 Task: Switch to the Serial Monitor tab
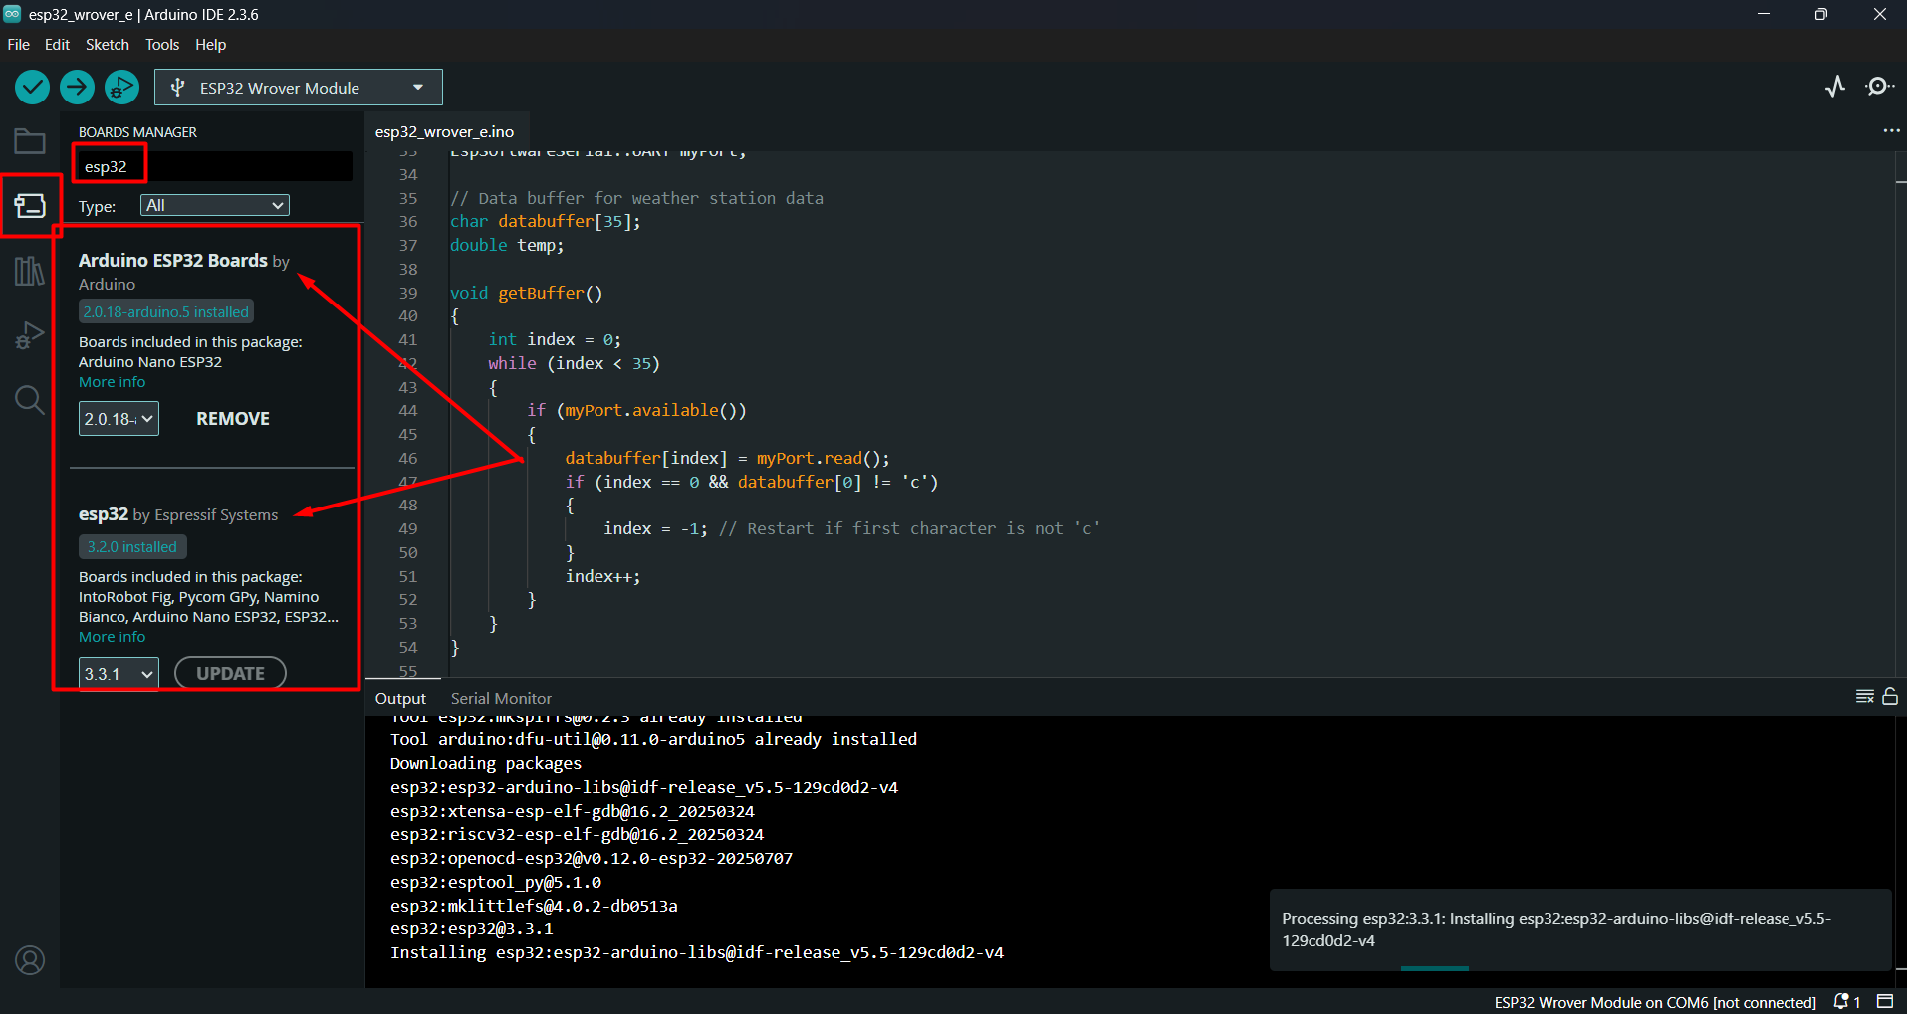click(500, 698)
